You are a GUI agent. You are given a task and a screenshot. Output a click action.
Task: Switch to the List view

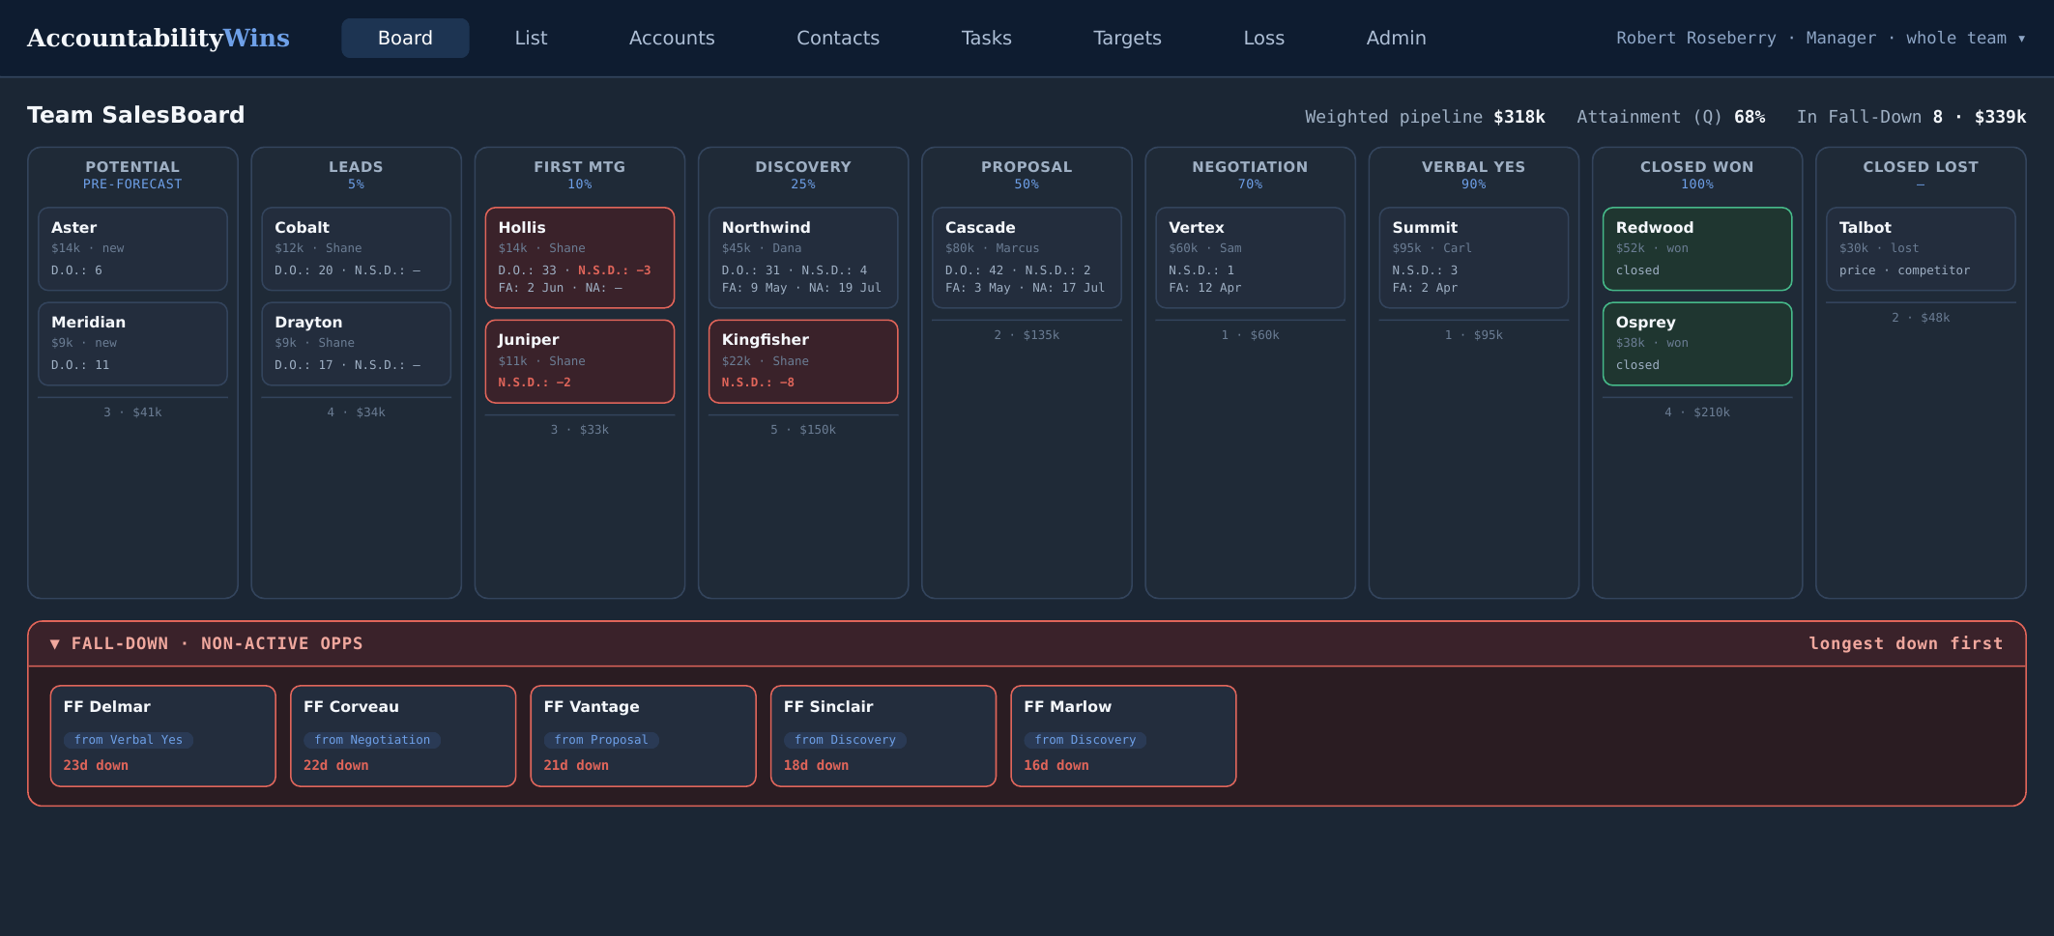pos(531,38)
